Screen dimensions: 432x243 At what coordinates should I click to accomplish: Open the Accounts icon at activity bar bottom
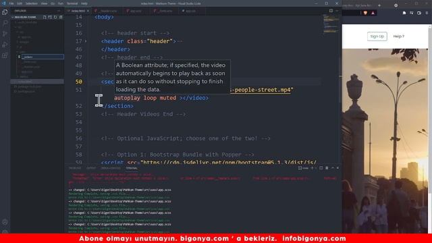pyautogui.click(x=5, y=222)
